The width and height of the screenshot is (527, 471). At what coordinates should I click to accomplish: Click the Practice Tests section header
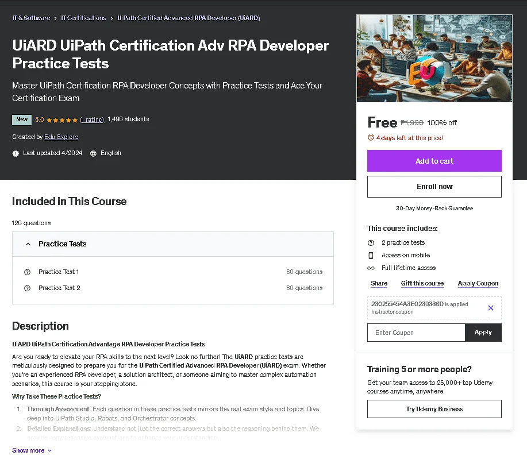click(x=173, y=244)
